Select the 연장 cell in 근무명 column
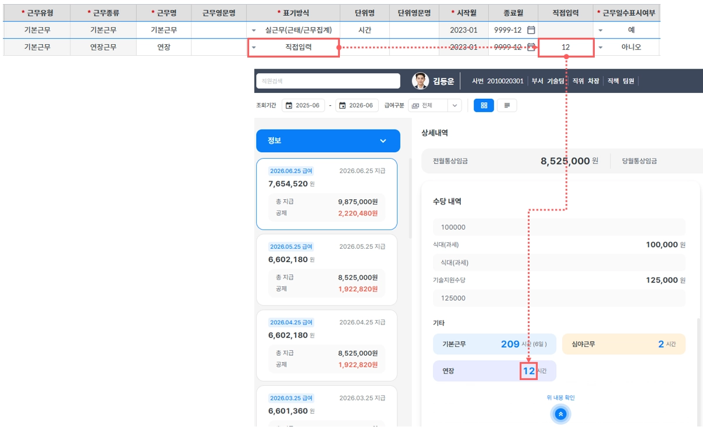The width and height of the screenshot is (703, 430). (x=164, y=48)
